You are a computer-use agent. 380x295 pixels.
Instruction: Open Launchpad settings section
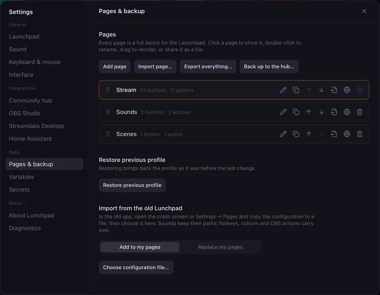[45, 36]
